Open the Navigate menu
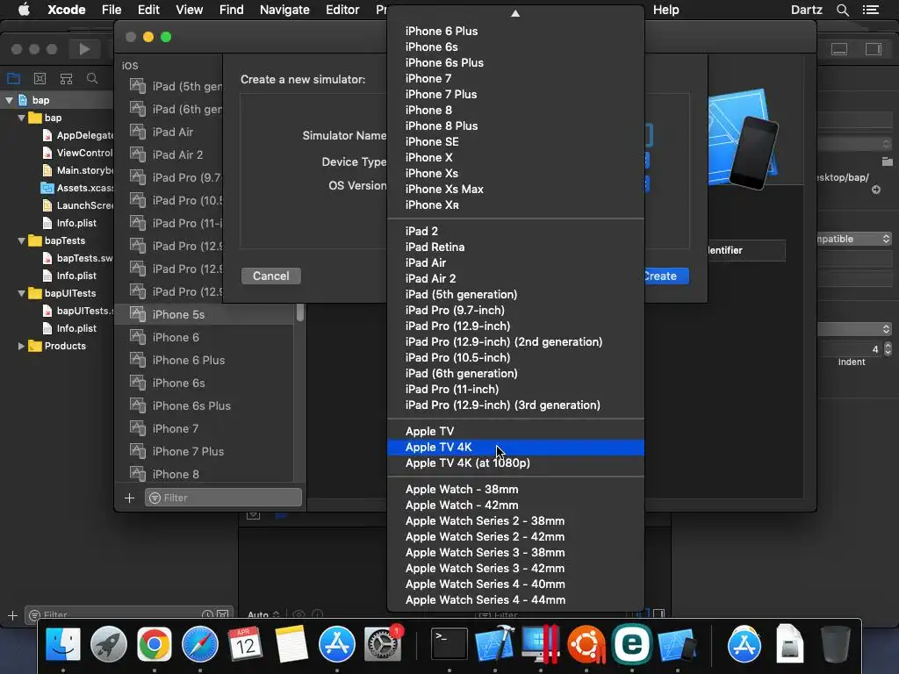The width and height of the screenshot is (899, 674). (x=284, y=10)
